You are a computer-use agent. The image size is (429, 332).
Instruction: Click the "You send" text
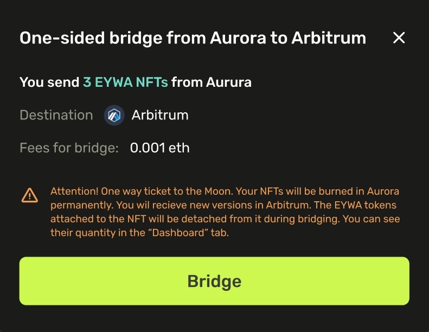(x=49, y=82)
